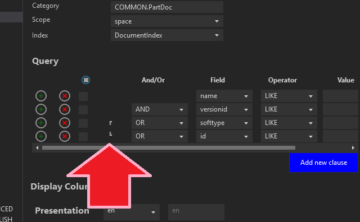Screen dimensions: 360x222
Task: Click the query grid scrollbar left arrow
Action: (x=37, y=148)
